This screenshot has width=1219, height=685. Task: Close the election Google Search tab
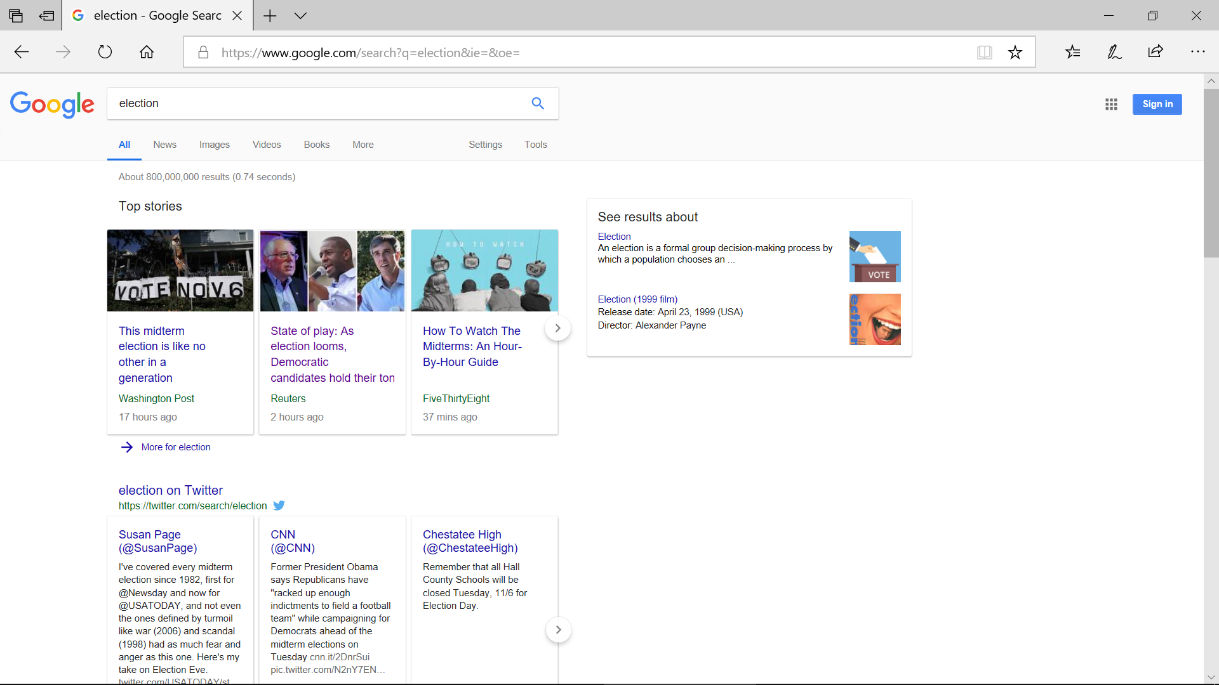pyautogui.click(x=237, y=16)
